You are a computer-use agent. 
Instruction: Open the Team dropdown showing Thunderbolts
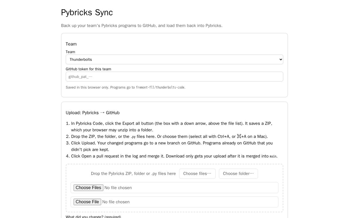point(174,59)
